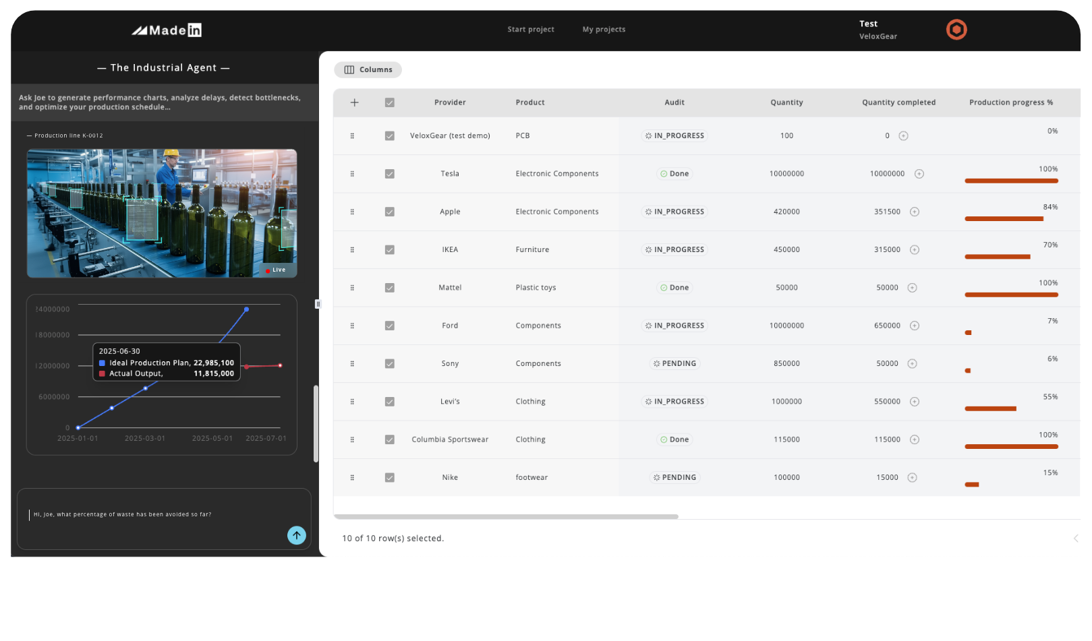Image resolution: width=1092 pixels, height=641 pixels.
Task: Uncheck the Sony row checkbox
Action: [390, 363]
